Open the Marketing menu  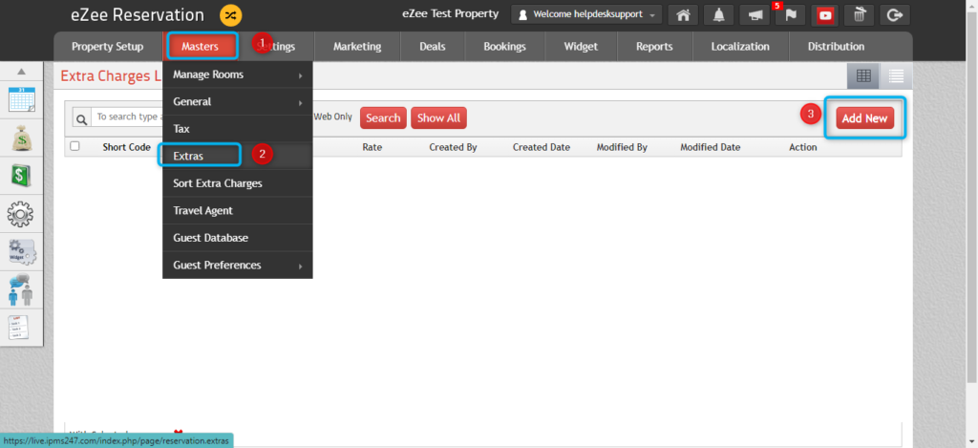click(357, 47)
